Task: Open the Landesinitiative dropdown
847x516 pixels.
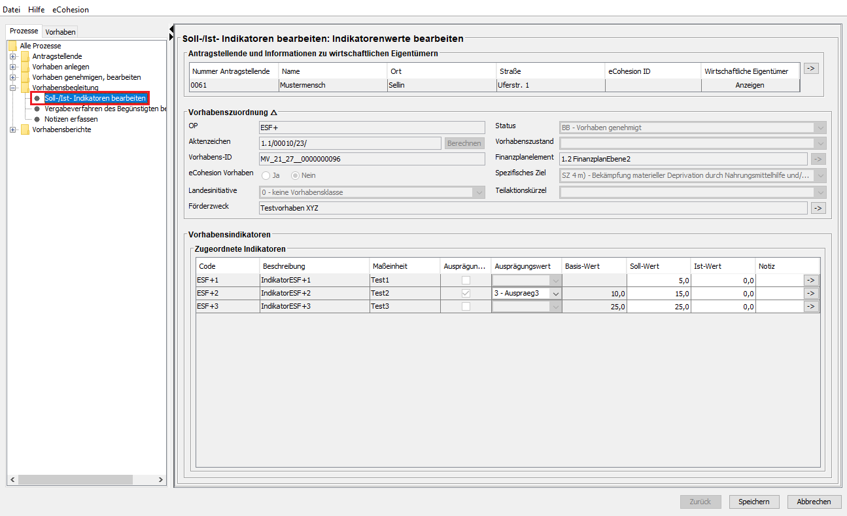Action: point(479,192)
